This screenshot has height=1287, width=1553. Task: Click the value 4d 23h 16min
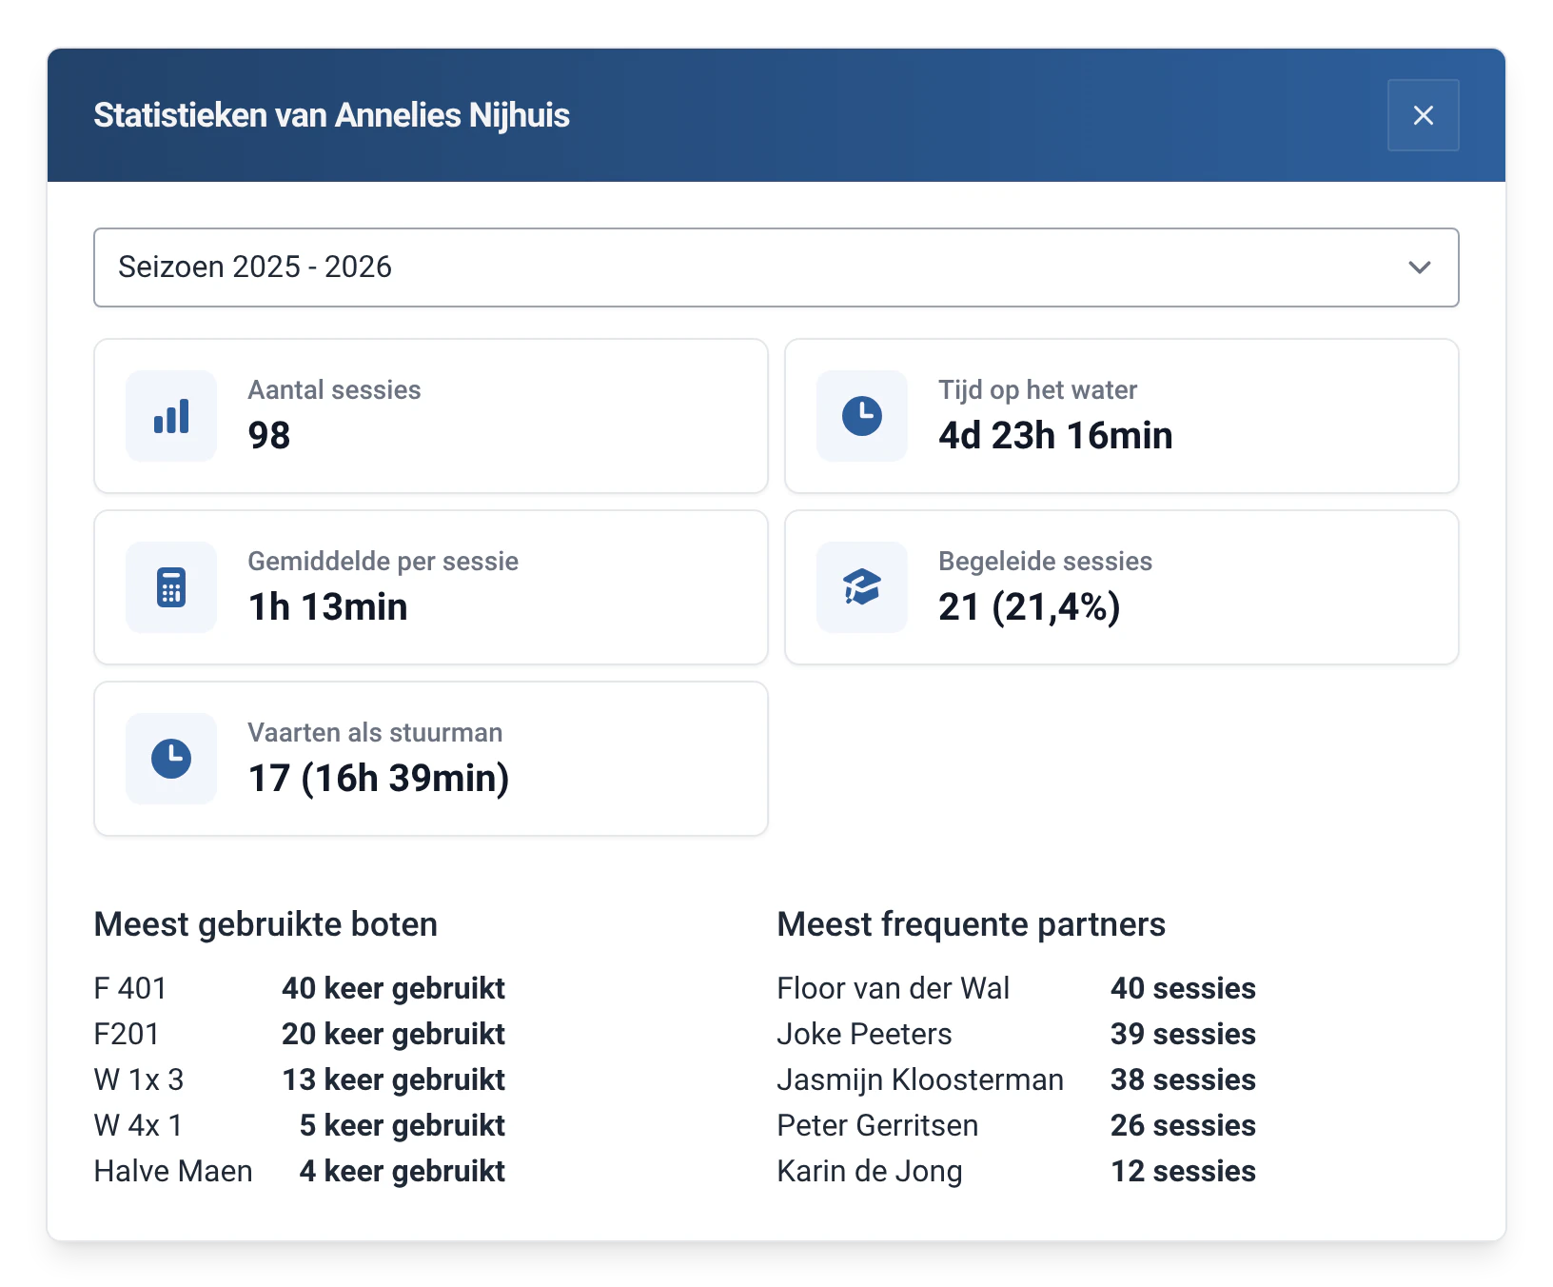point(1055,436)
